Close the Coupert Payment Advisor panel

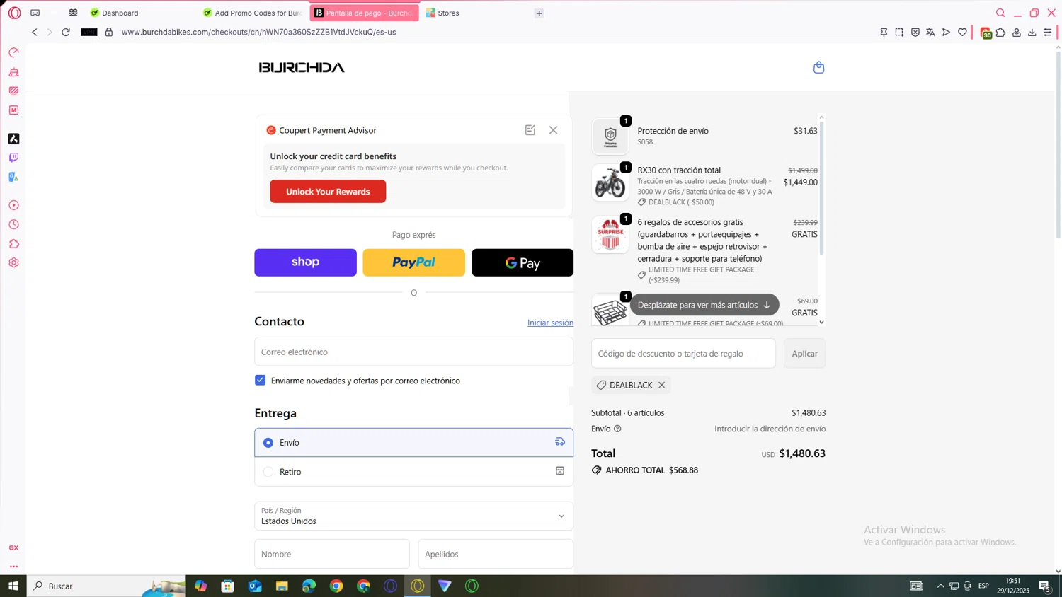point(553,130)
